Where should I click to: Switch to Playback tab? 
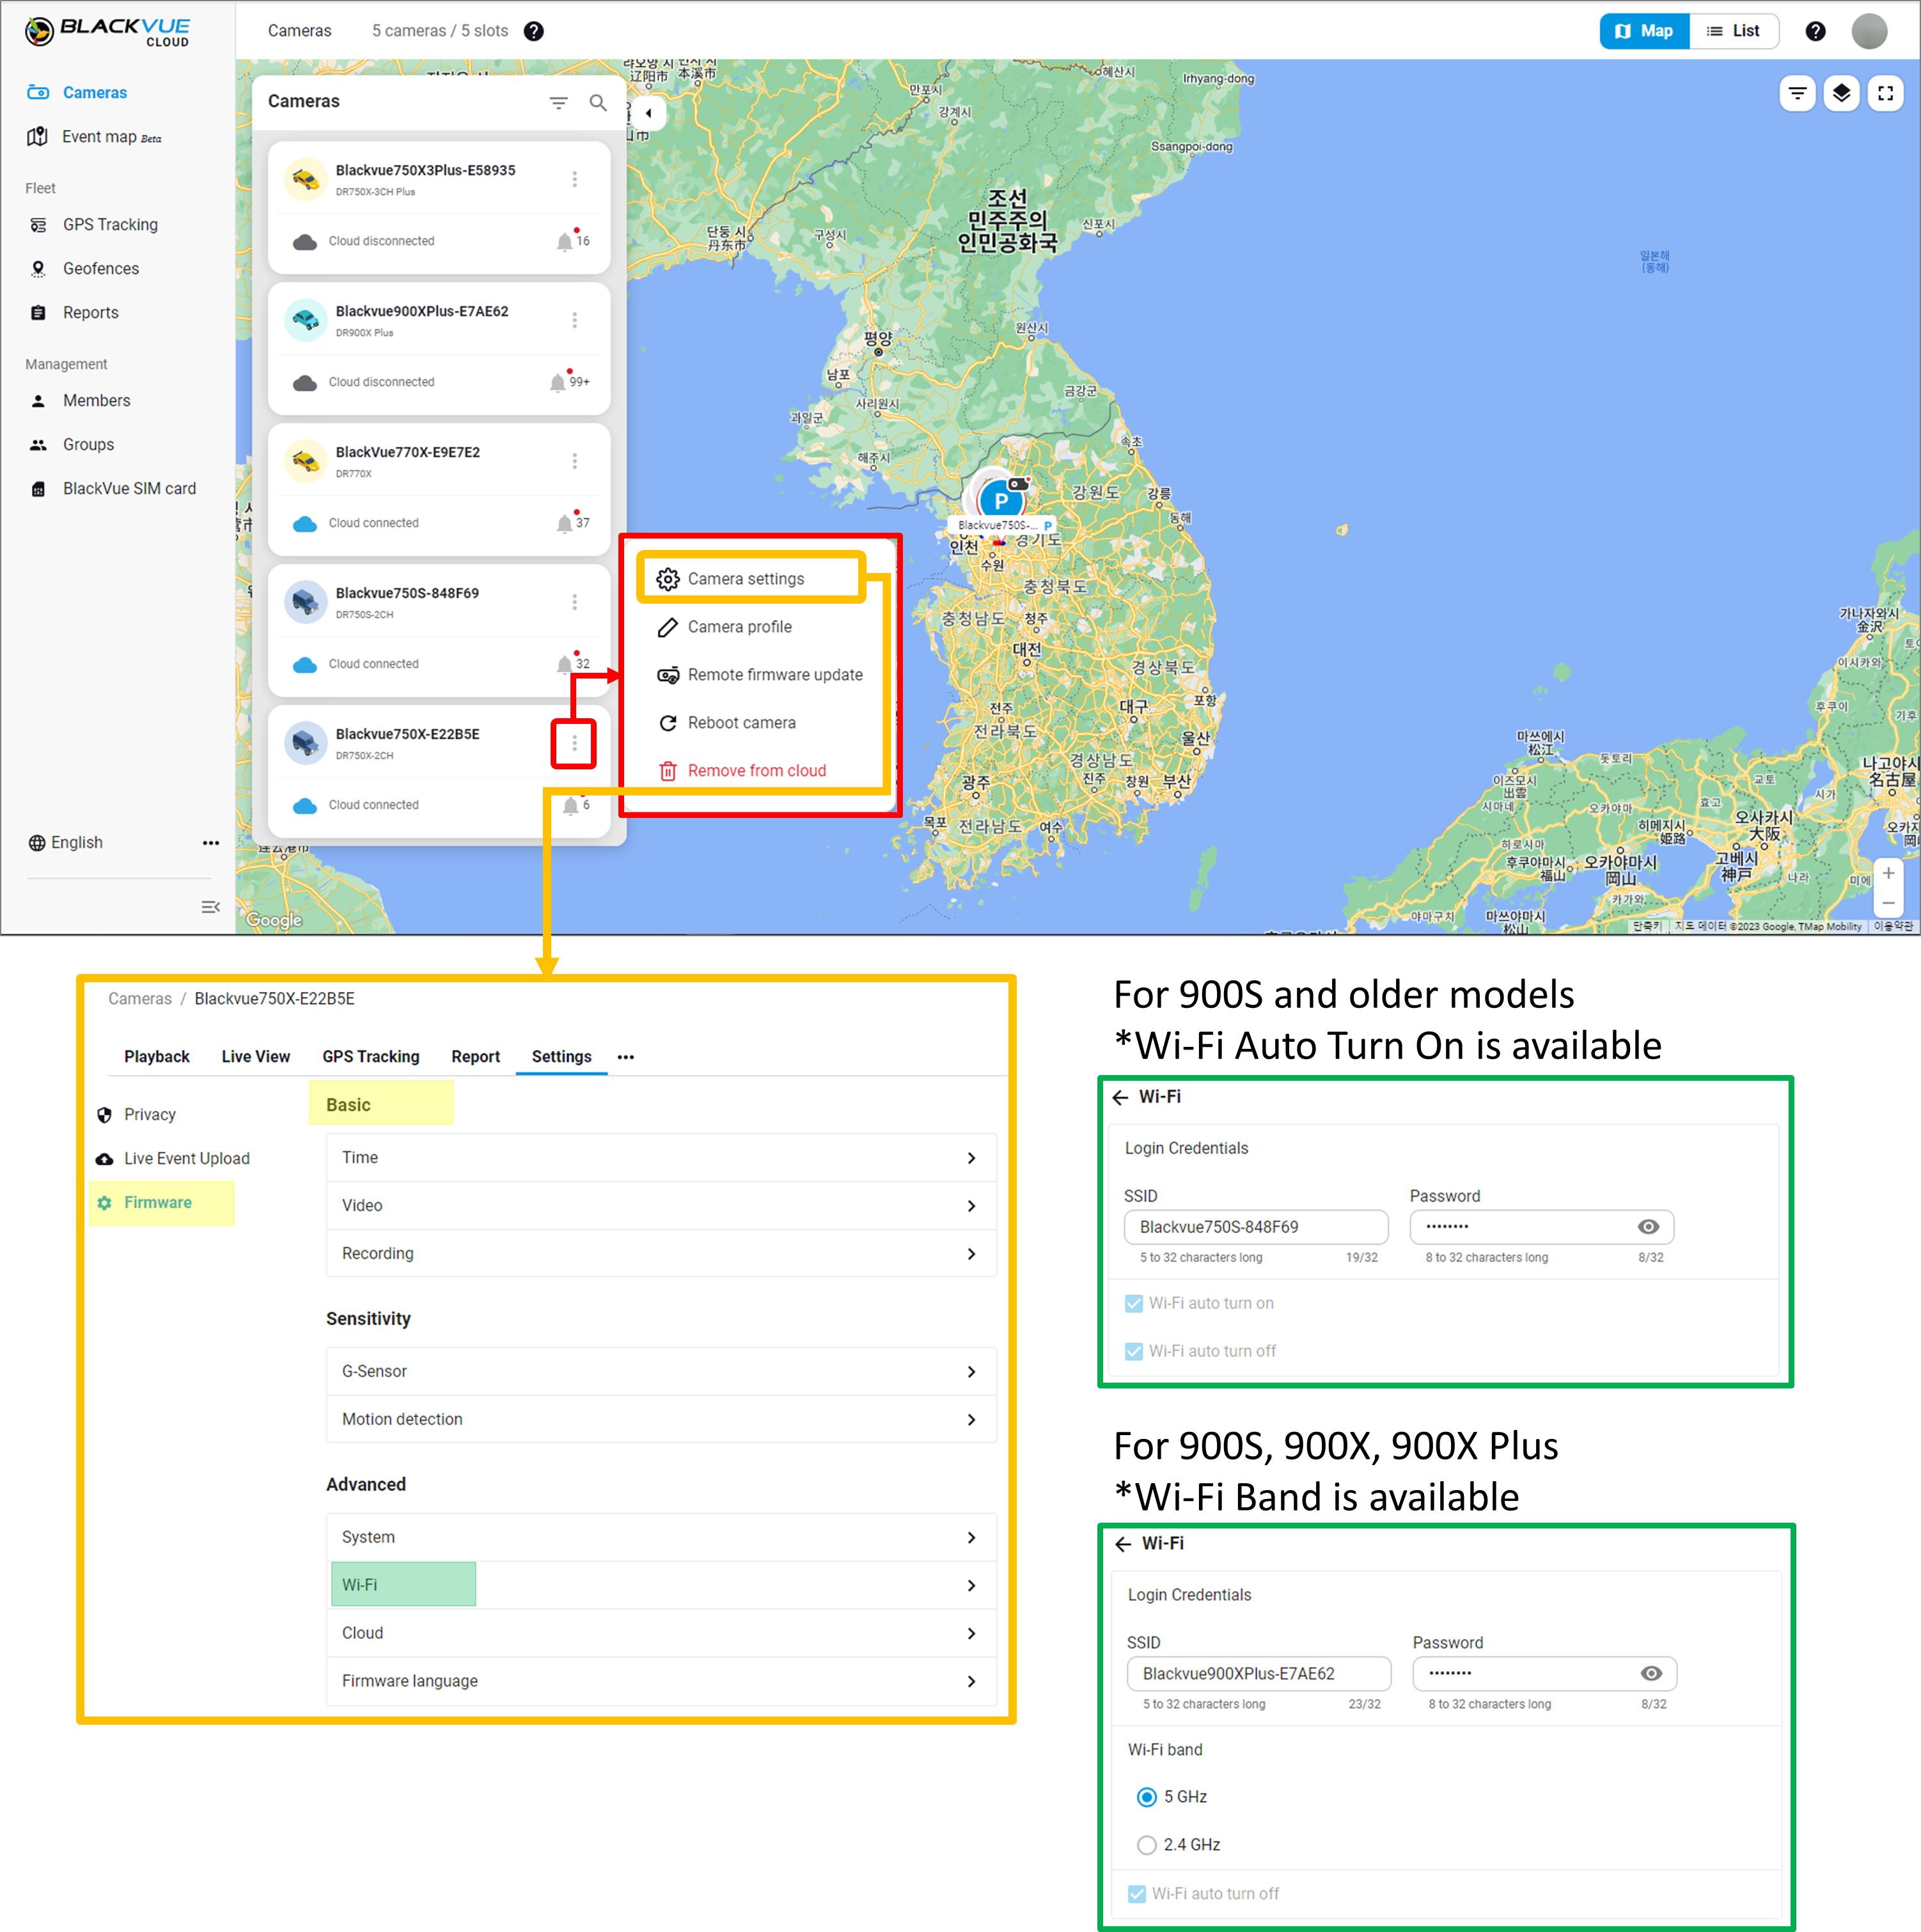coord(157,1057)
